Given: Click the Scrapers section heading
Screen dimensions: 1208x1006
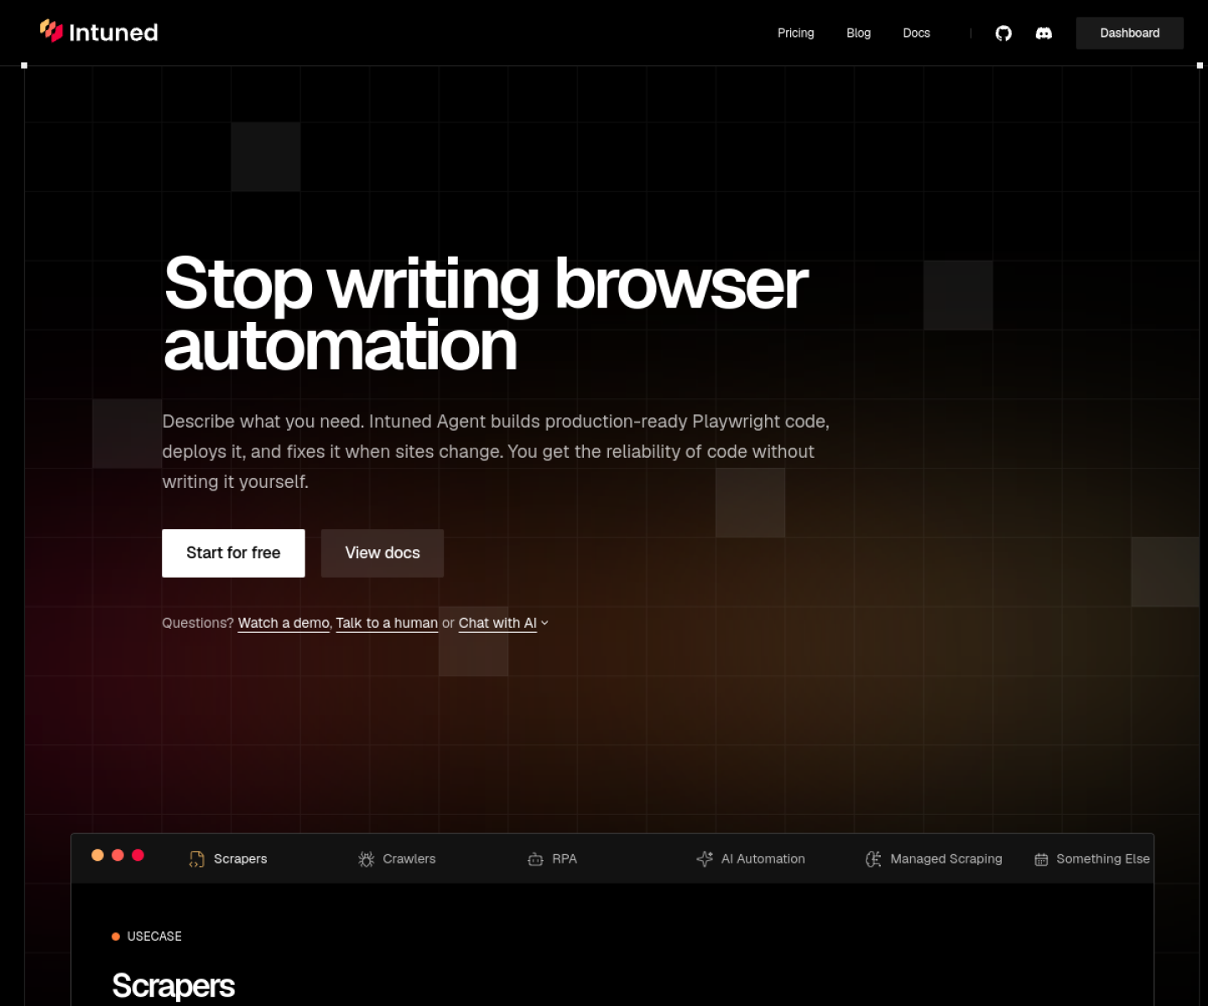Looking at the screenshot, I should (x=174, y=986).
